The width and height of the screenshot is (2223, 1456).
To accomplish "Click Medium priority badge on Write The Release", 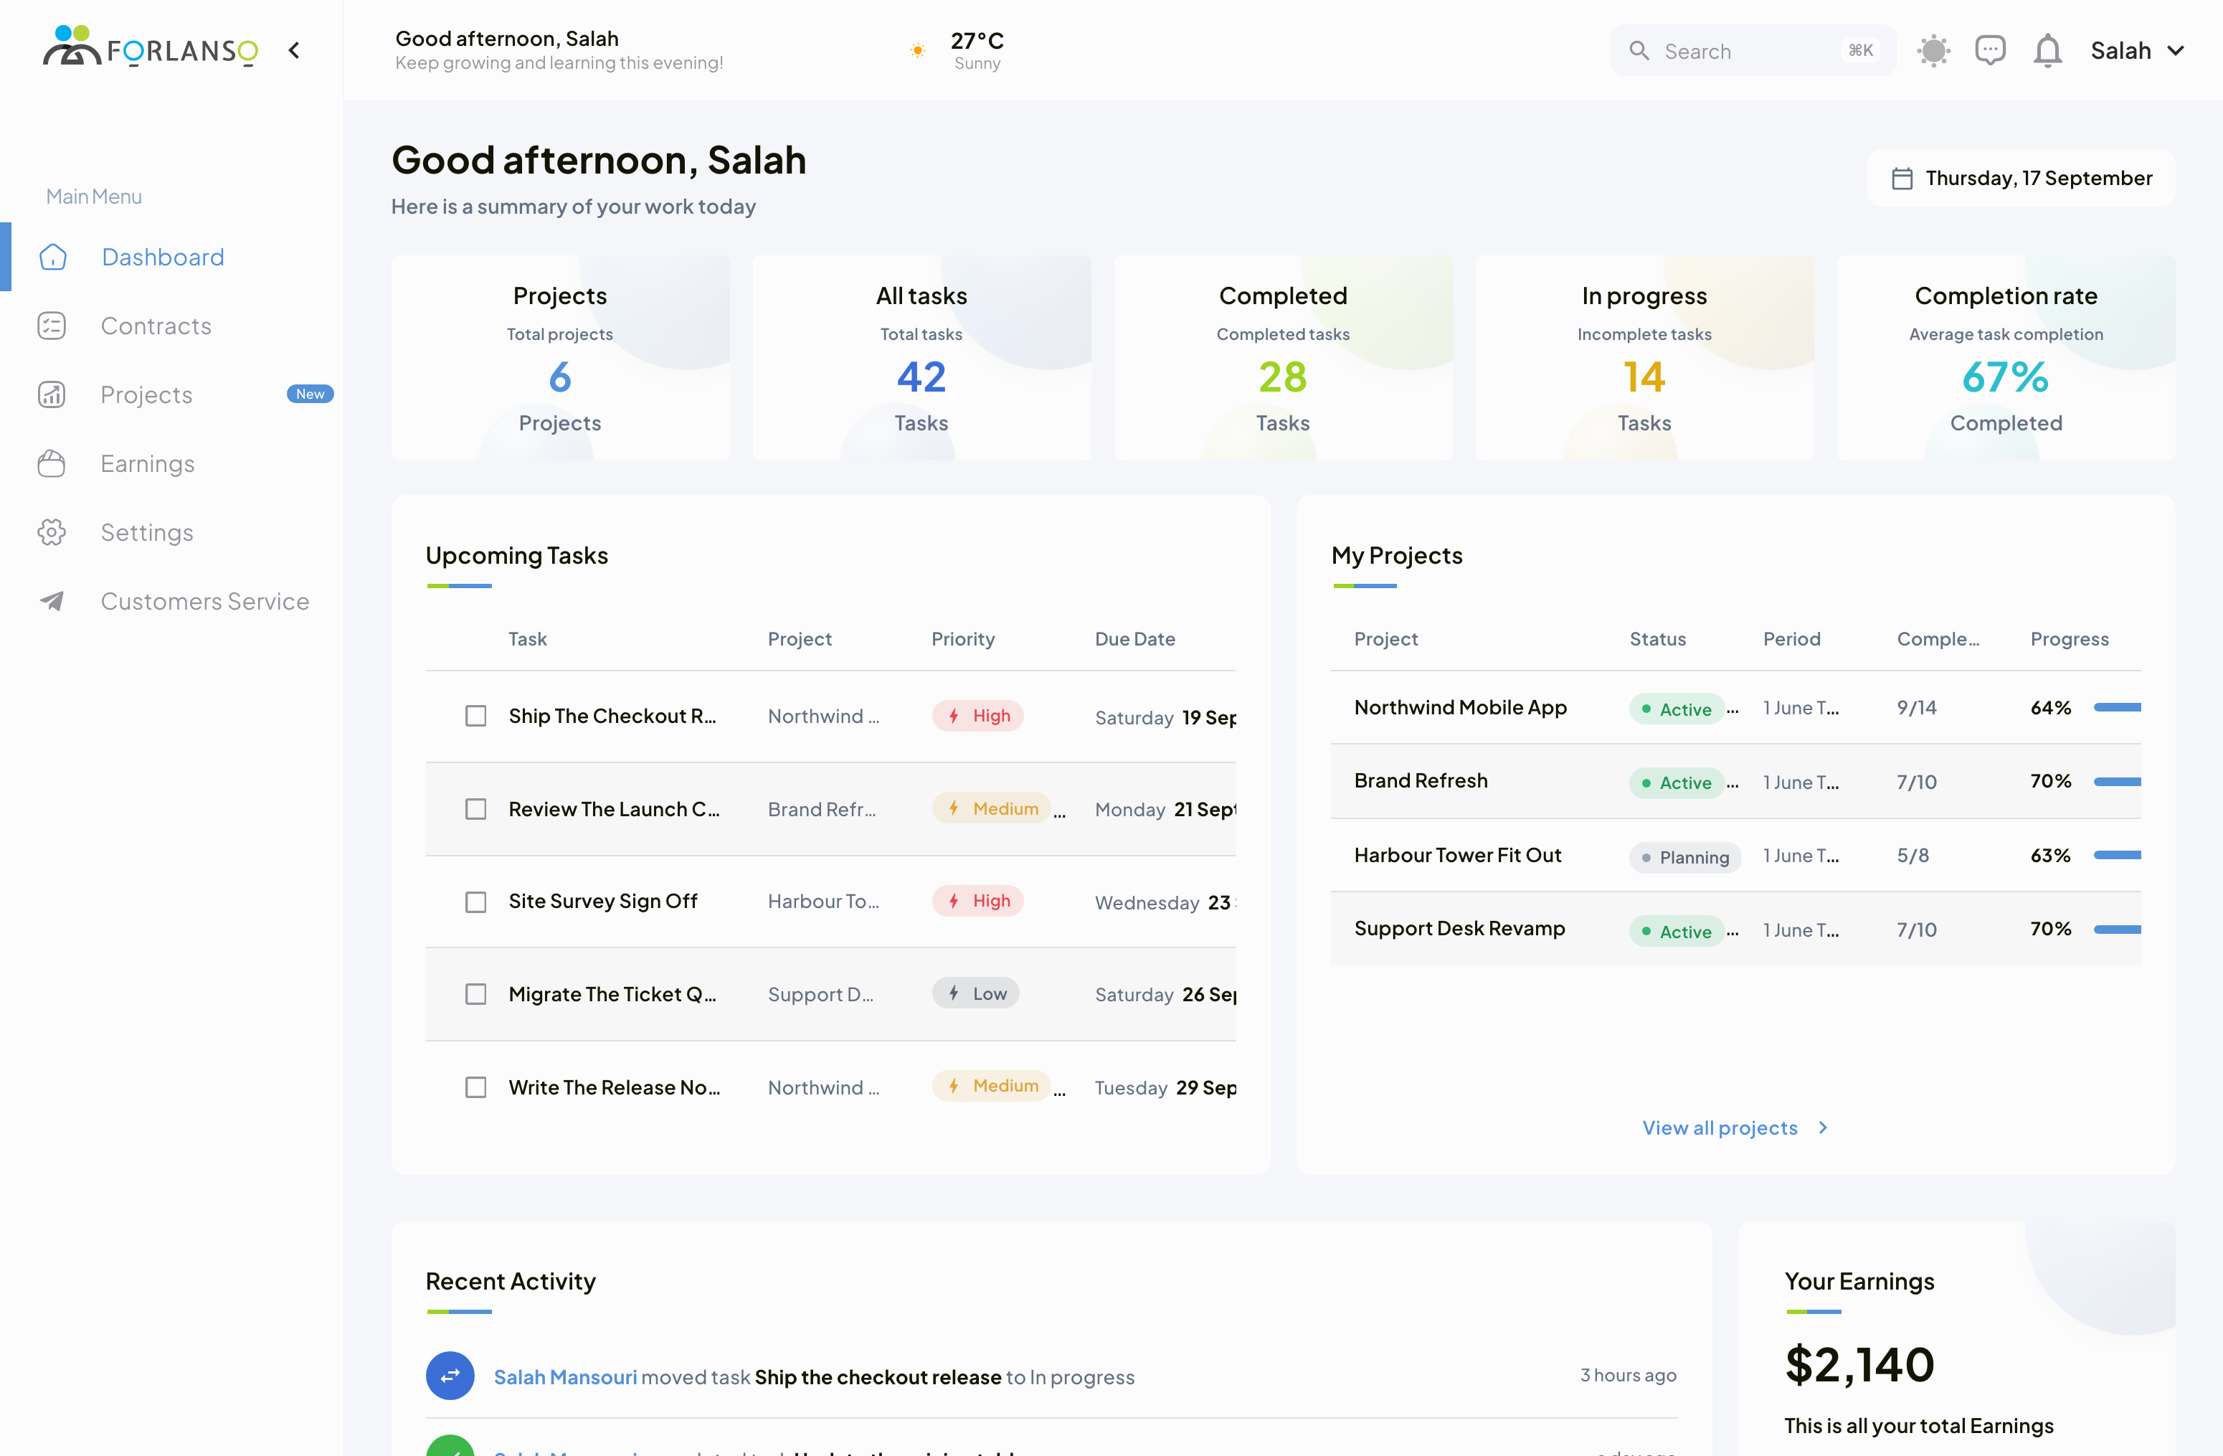I will (992, 1086).
